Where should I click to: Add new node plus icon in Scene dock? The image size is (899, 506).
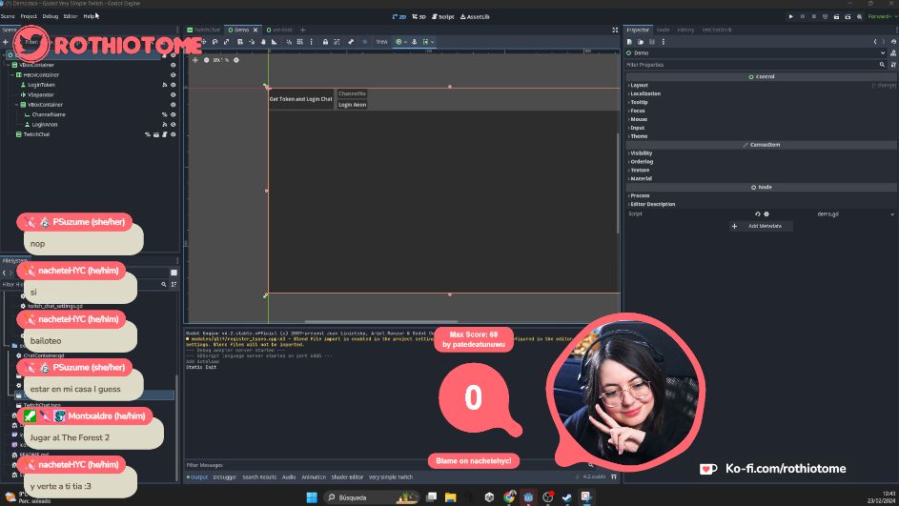click(x=5, y=42)
